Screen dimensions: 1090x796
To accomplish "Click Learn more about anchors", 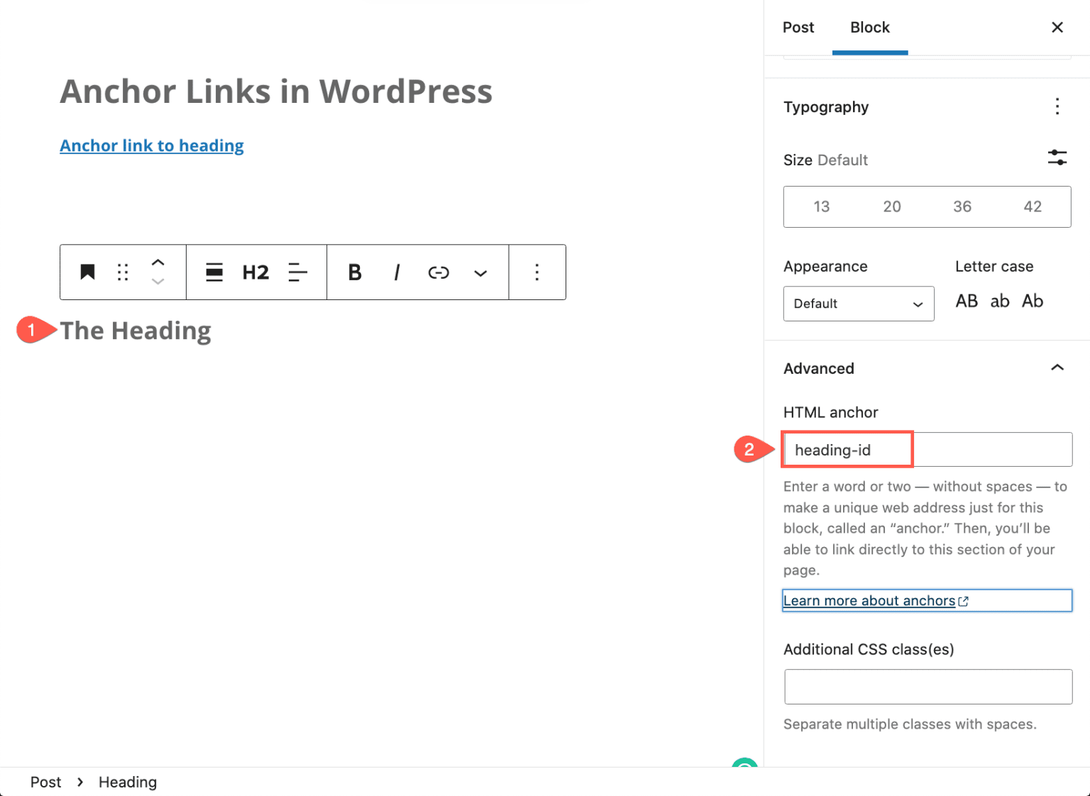I will tap(869, 600).
